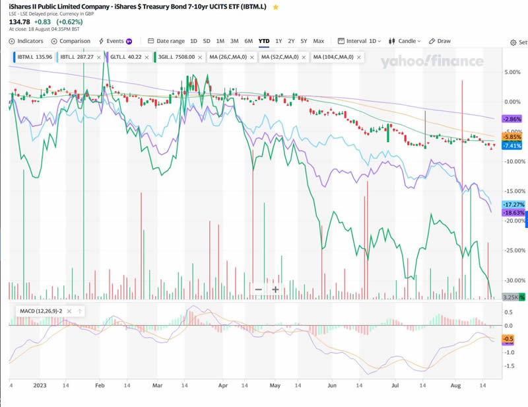Click the MA (104,C,MA,0) legend label
Image resolution: width=528 pixels, height=407 pixels.
coord(333,57)
